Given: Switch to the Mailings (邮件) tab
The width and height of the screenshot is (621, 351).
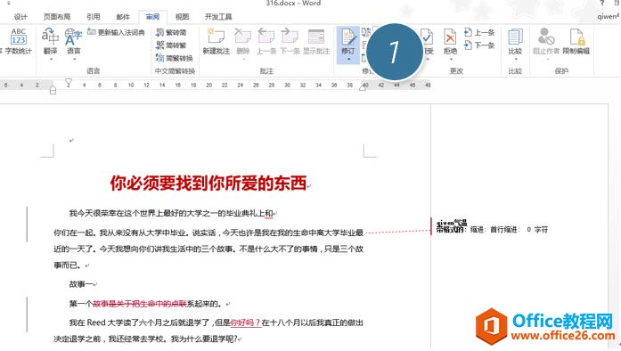Looking at the screenshot, I should coord(123,17).
